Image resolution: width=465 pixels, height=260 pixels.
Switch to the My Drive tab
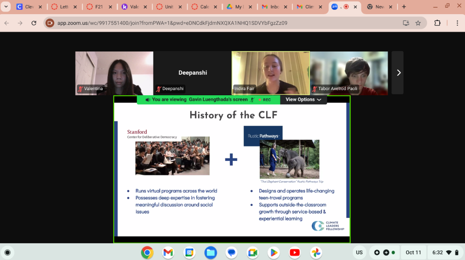235,6
